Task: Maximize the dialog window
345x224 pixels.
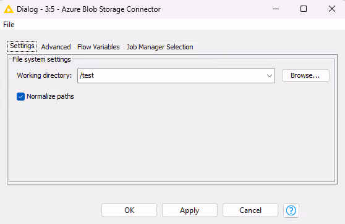Action: coord(304,9)
